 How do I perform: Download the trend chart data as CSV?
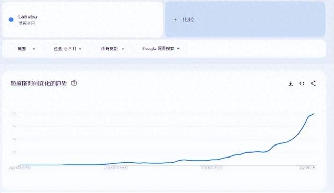pyautogui.click(x=291, y=83)
